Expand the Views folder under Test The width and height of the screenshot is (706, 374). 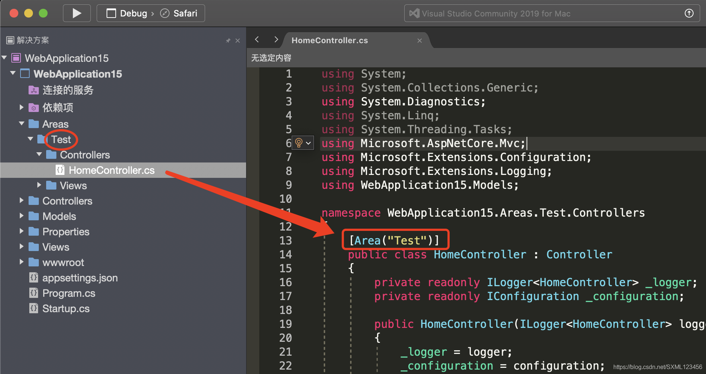click(x=39, y=185)
